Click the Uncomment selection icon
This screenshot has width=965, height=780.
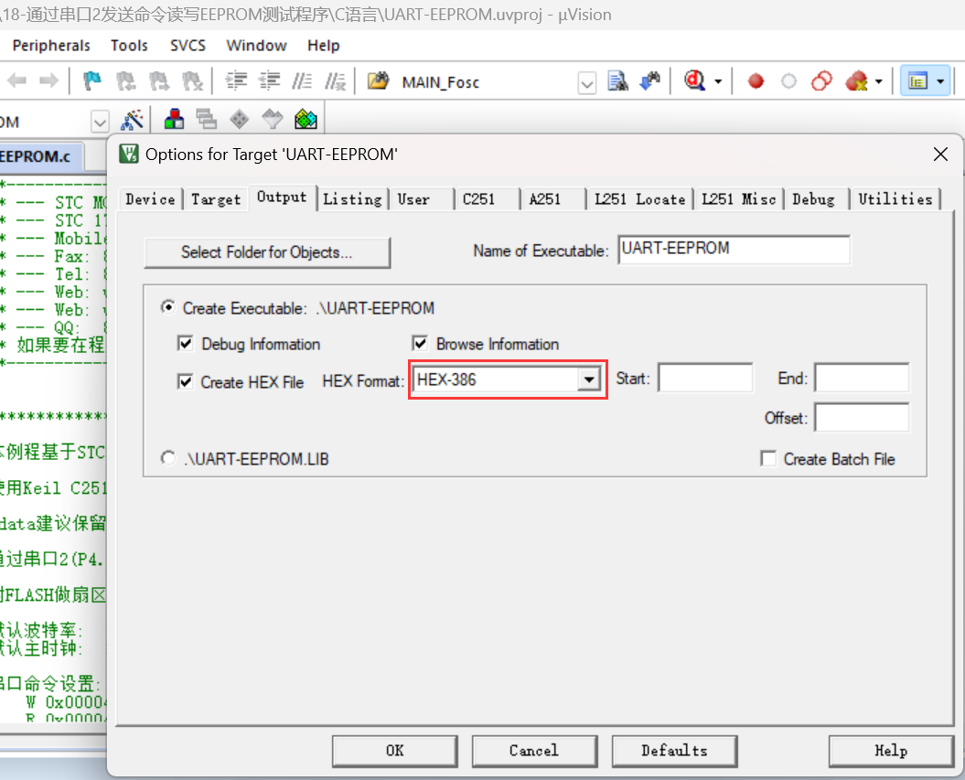[335, 80]
